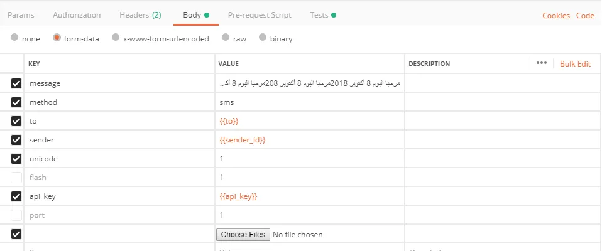Uncheck the message parameter checkbox
The width and height of the screenshot is (602, 251).
coord(16,83)
